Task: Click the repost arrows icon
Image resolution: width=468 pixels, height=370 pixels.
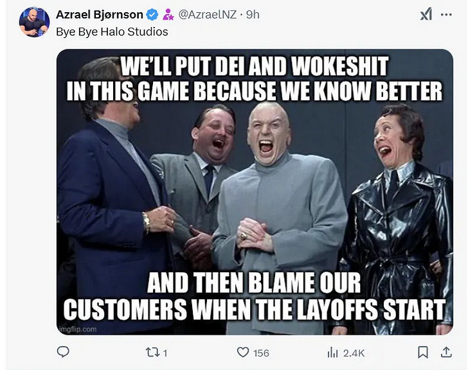Action: (x=152, y=353)
